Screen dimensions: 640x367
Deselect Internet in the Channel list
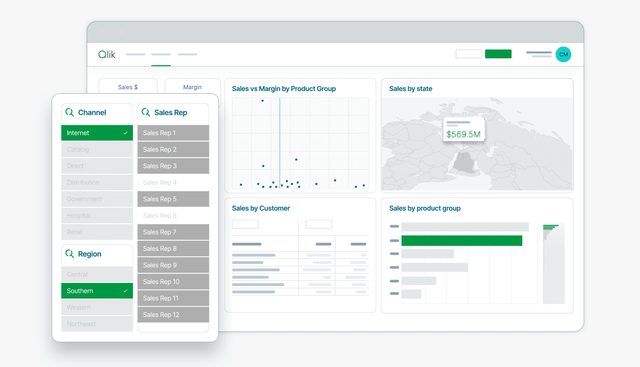97,132
